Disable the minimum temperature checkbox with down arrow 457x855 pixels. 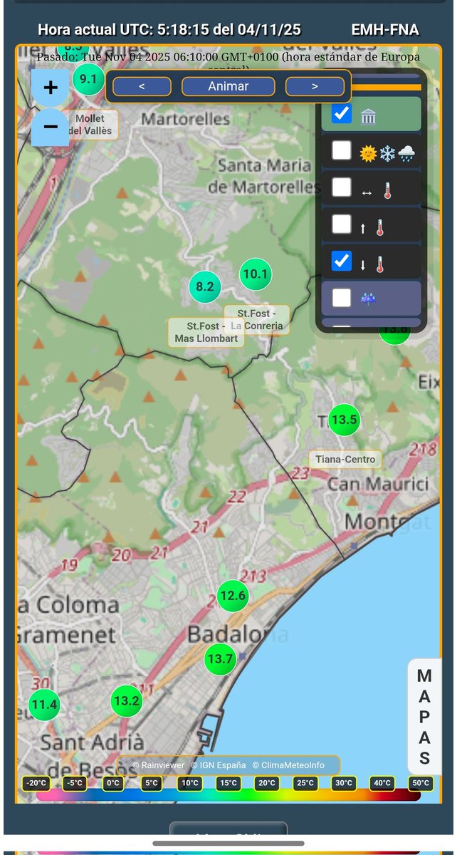tap(342, 261)
